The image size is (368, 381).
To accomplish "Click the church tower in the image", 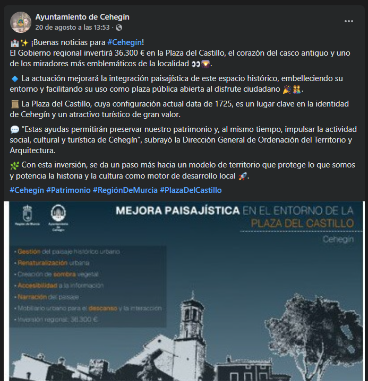I will click(192, 323).
